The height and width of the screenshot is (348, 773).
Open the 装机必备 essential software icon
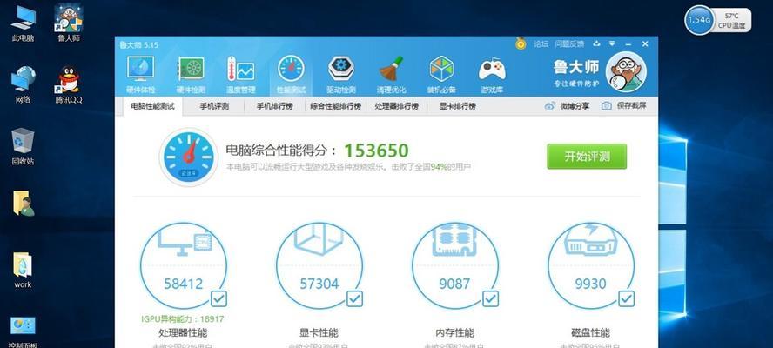[441, 75]
